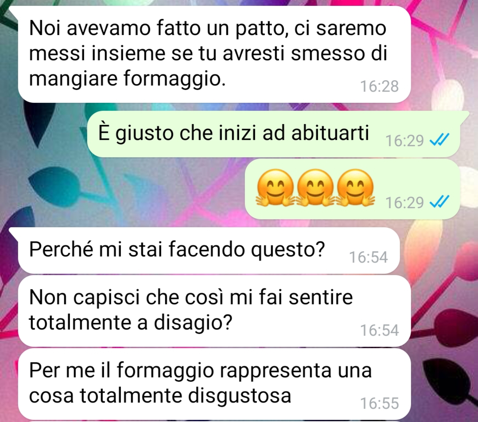The image size is (478, 422).
Task: Tap the first 16:54 timestamp
Action: click(x=368, y=257)
